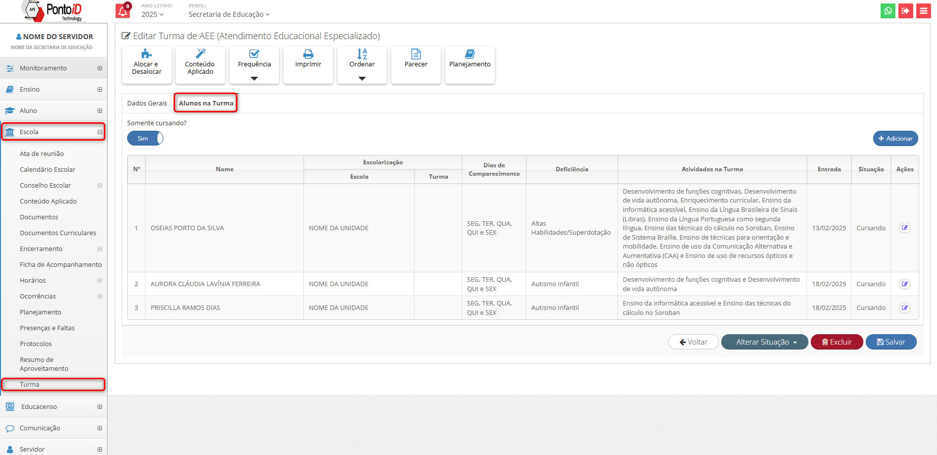Open Calendário Escolar menu item

[47, 170]
